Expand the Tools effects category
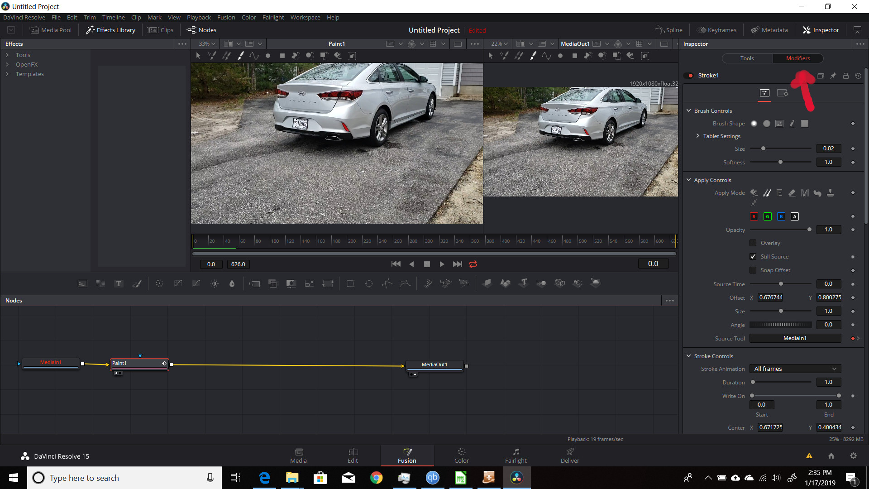Screen dimensions: 869x489 (x=7, y=55)
